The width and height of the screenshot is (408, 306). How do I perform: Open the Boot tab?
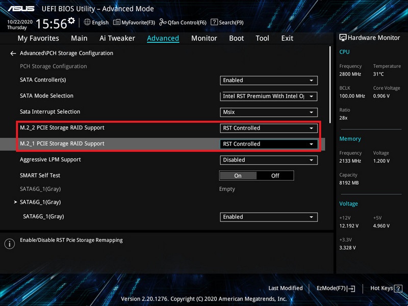click(236, 38)
